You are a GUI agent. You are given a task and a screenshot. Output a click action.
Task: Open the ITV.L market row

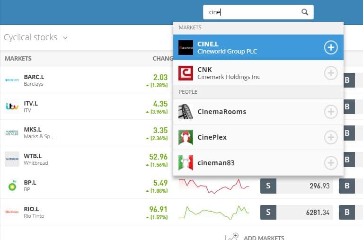pos(87,107)
